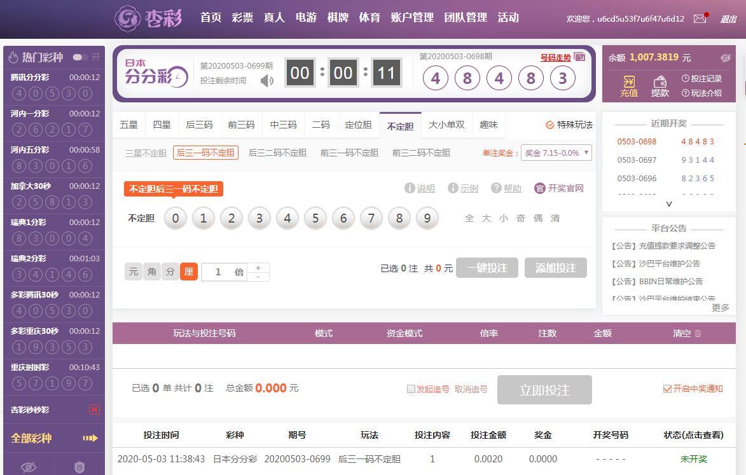
Task: Click the 充值 recharge icon
Action: [629, 81]
